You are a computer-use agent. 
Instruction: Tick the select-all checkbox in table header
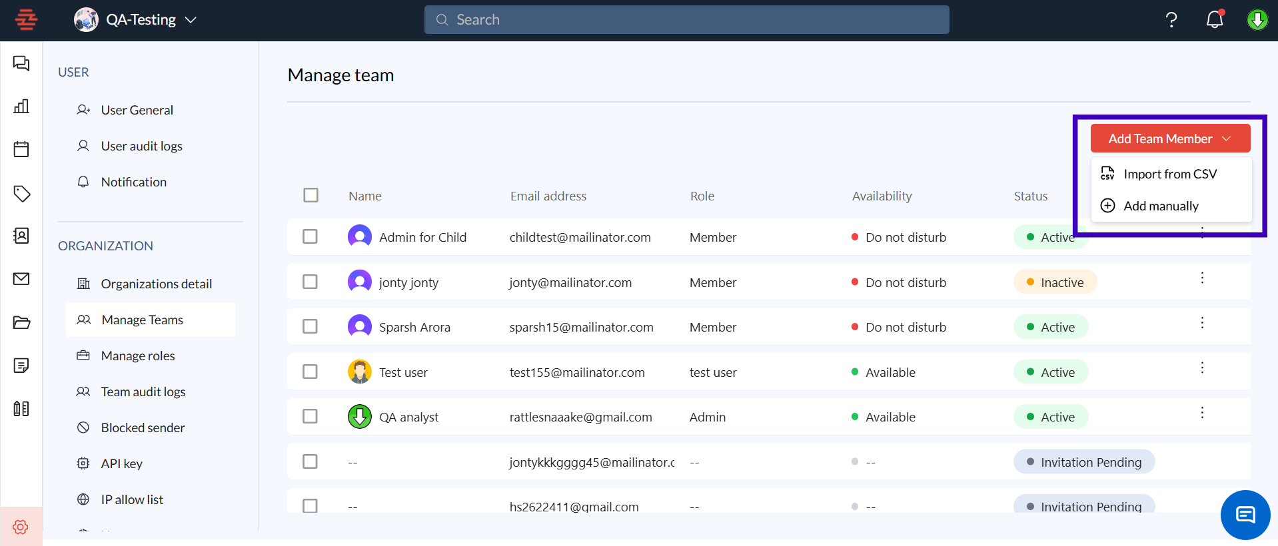pyautogui.click(x=311, y=195)
